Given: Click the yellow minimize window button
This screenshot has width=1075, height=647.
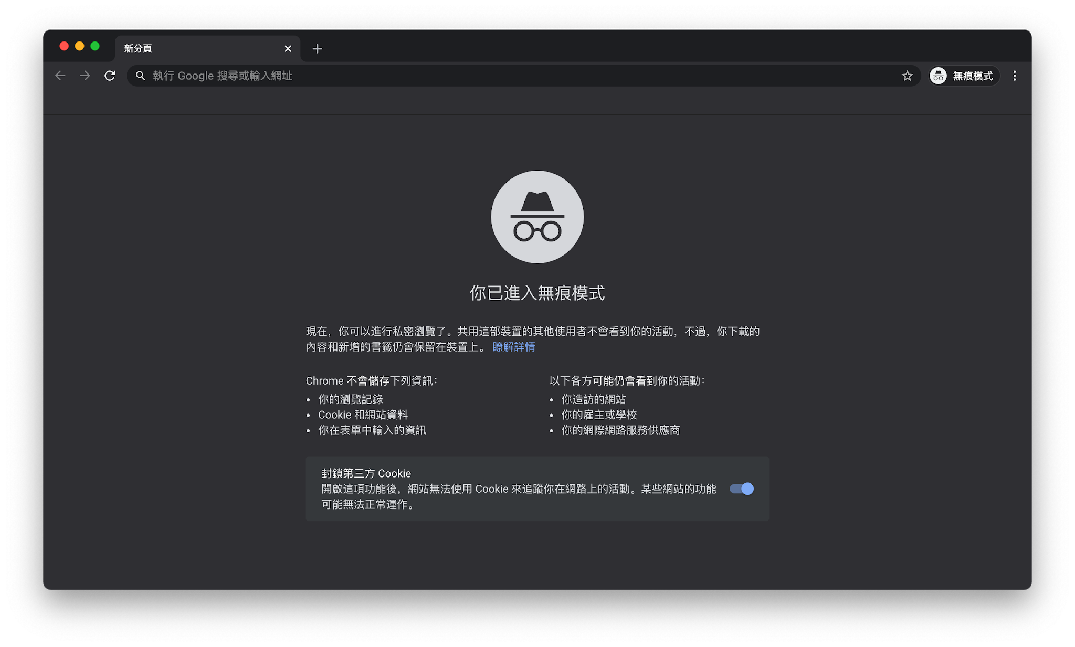Looking at the screenshot, I should coord(79,46).
